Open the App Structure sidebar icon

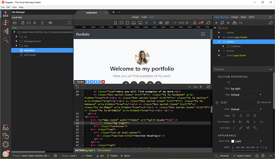tap(6, 14)
